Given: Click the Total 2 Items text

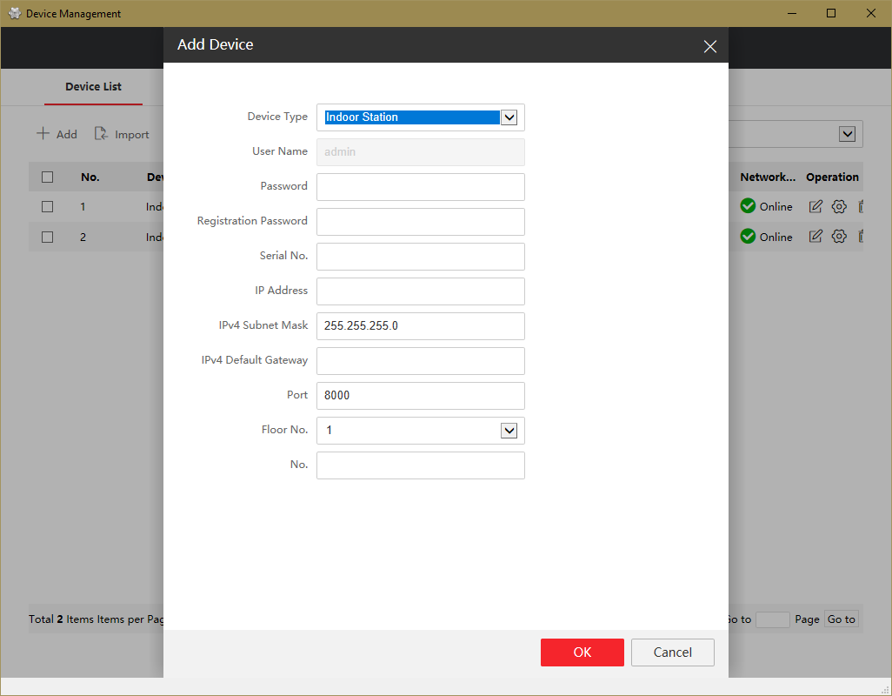Looking at the screenshot, I should pyautogui.click(x=61, y=619).
